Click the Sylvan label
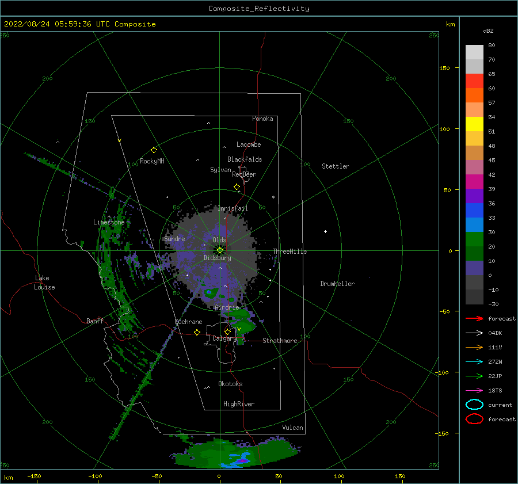The image size is (518, 484). [220, 170]
